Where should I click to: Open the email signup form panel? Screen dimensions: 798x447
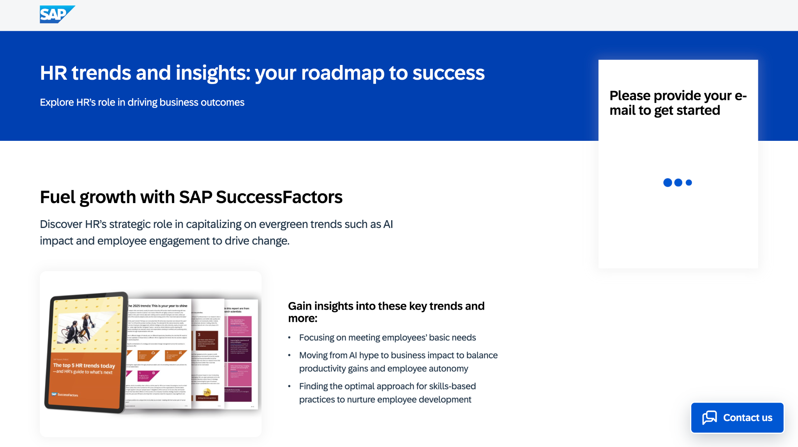678,163
